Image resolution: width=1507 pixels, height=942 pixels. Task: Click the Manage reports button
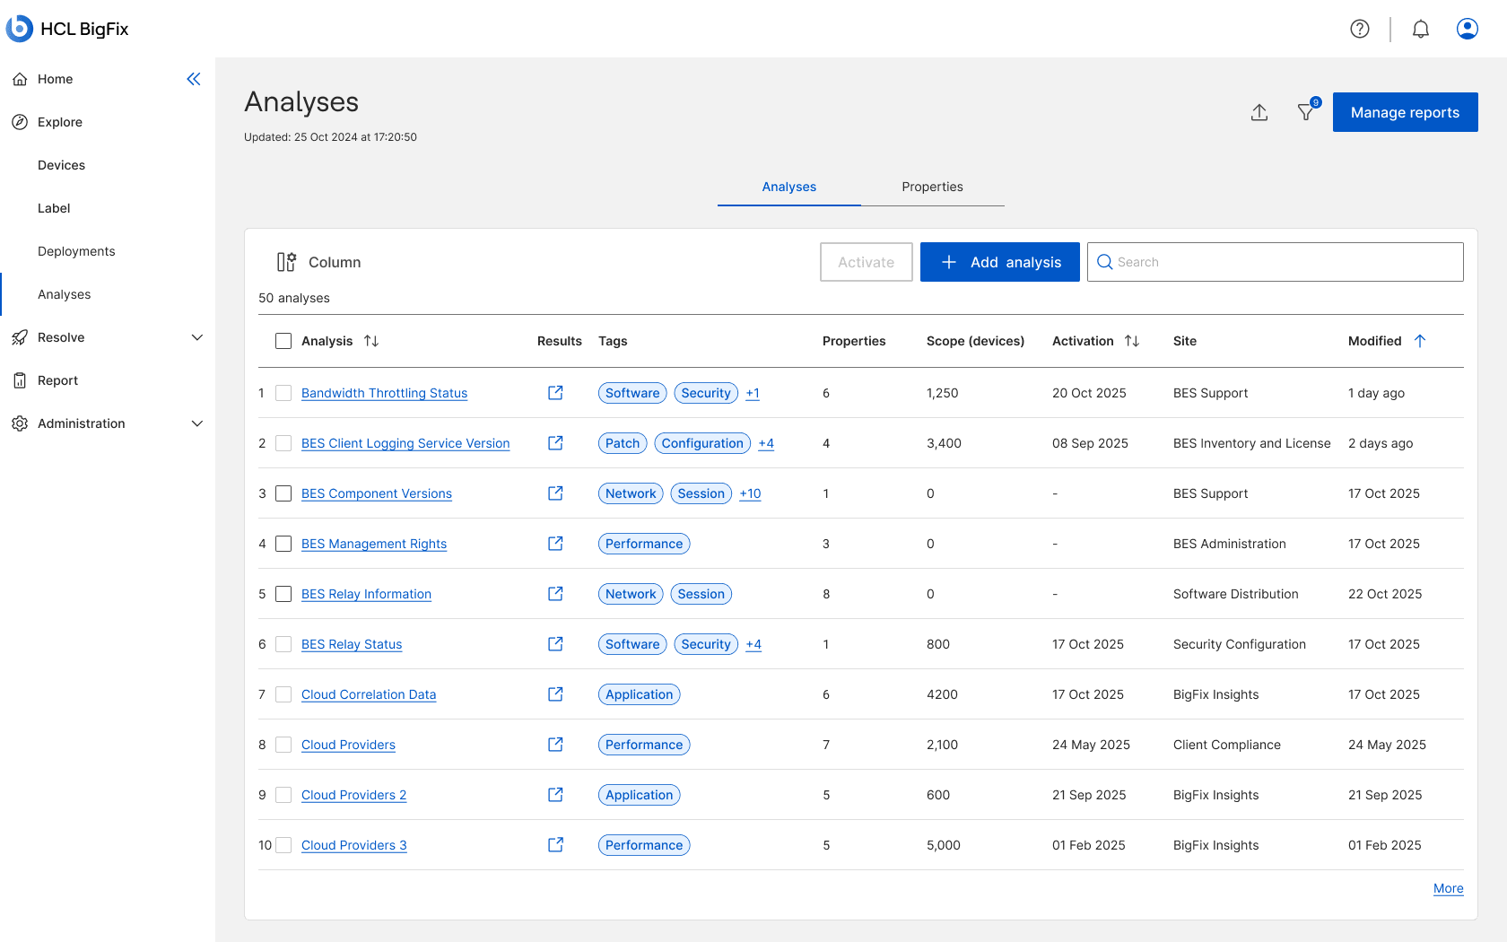[x=1405, y=112]
